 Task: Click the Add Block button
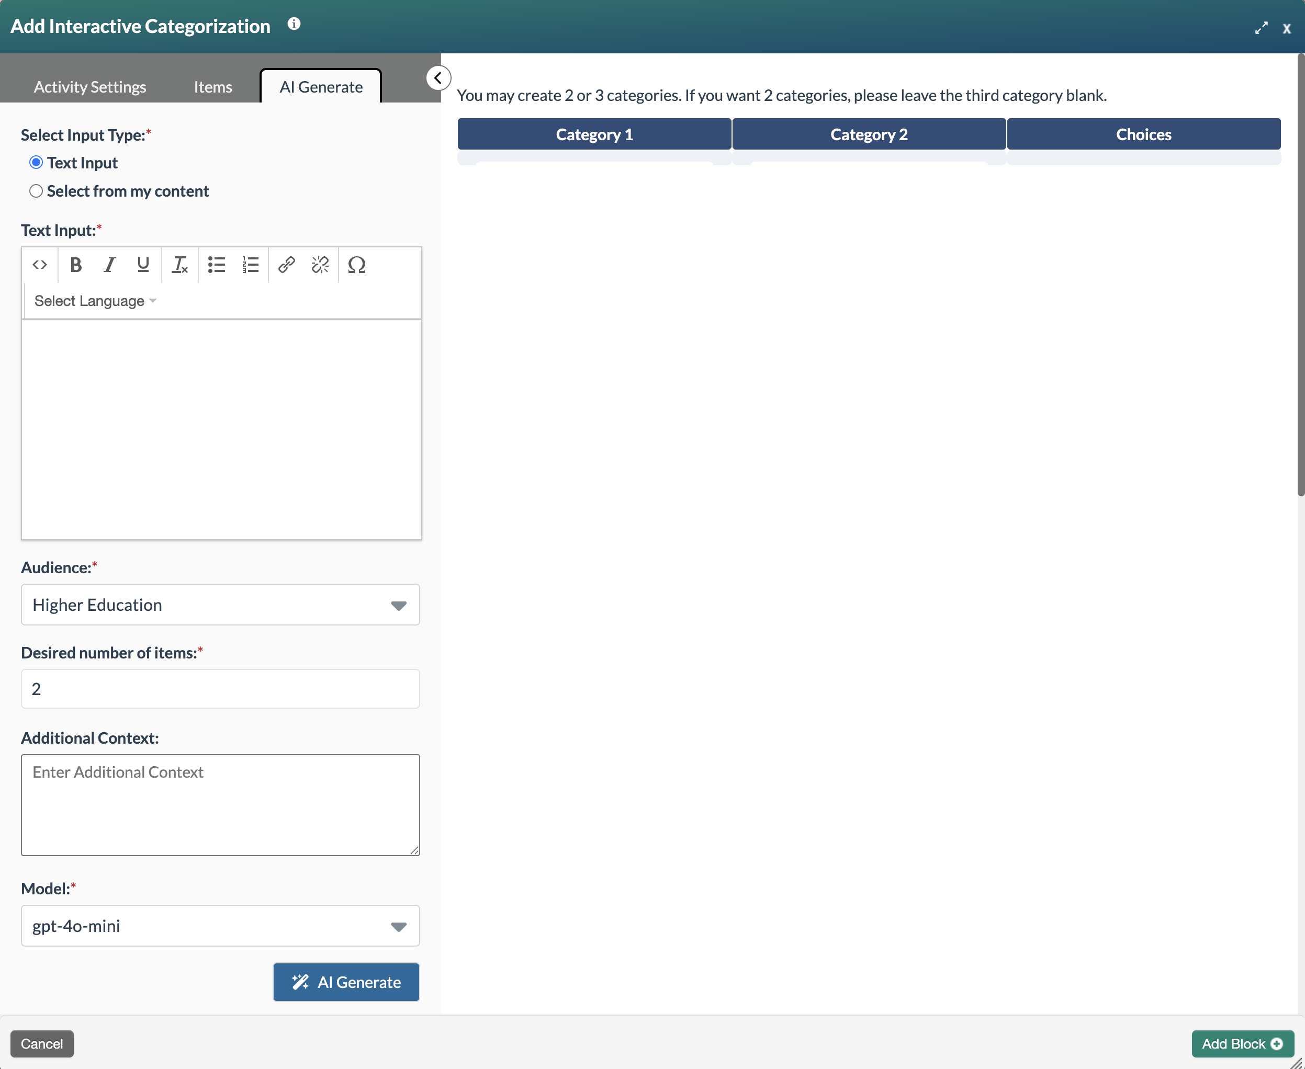1243,1044
